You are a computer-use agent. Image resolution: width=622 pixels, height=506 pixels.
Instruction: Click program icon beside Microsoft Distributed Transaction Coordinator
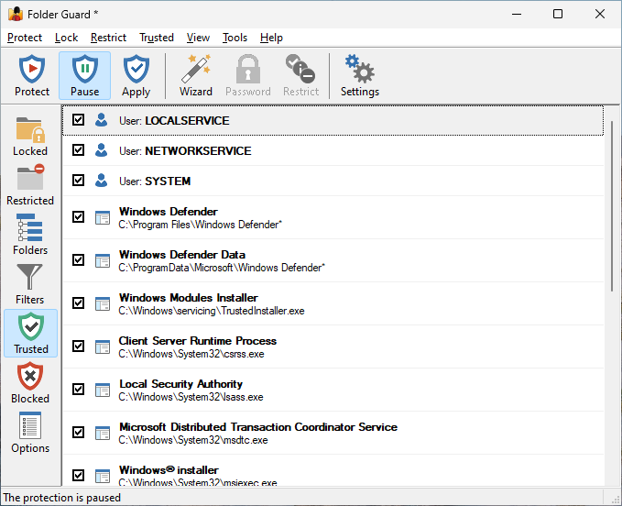[103, 433]
